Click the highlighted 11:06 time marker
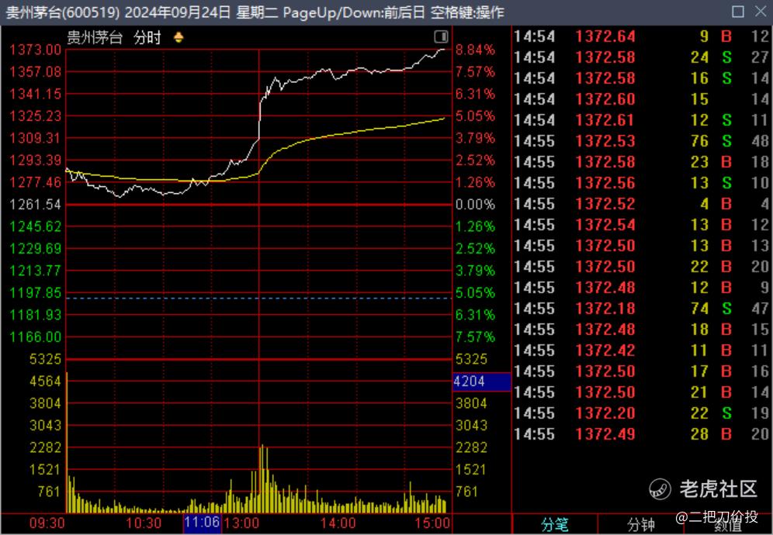 [202, 523]
